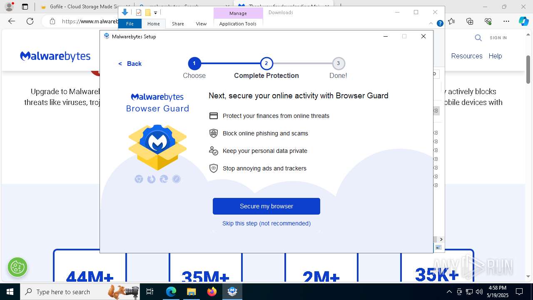The image size is (533, 300).
Task: Open Task View on taskbar
Action: (150, 292)
